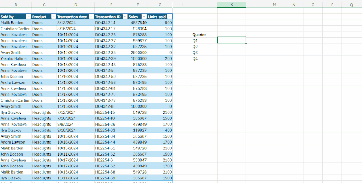Click Andre Lawson in the DO4342-53 row
The image size is (362, 183).
(16, 82)
